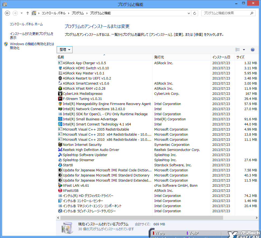Change view using the view layout button
261x238 pixels.
coord(238,50)
